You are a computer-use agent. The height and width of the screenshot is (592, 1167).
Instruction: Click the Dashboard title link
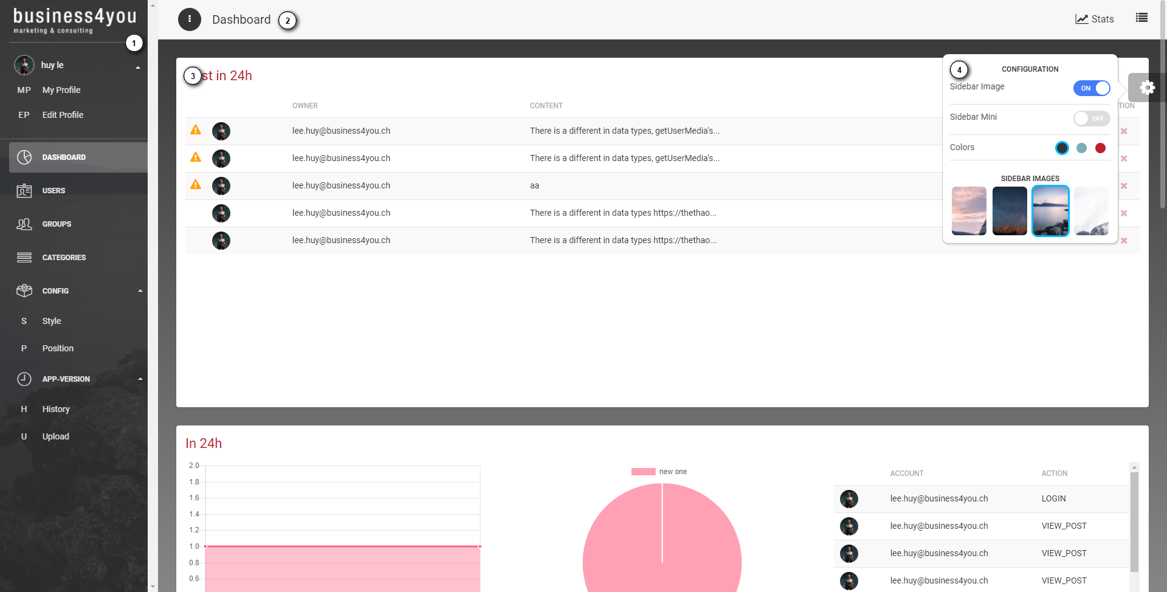tap(241, 19)
